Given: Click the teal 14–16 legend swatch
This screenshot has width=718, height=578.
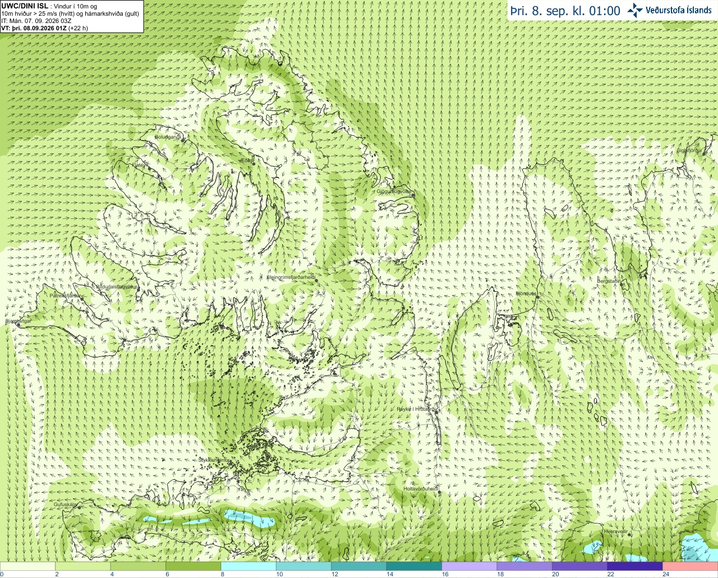Looking at the screenshot, I should point(414,566).
